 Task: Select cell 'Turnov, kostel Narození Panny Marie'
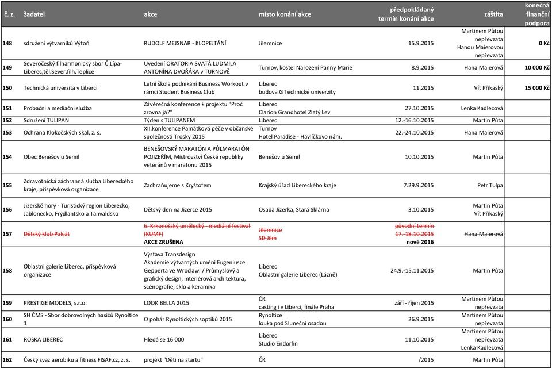pyautogui.click(x=305, y=68)
